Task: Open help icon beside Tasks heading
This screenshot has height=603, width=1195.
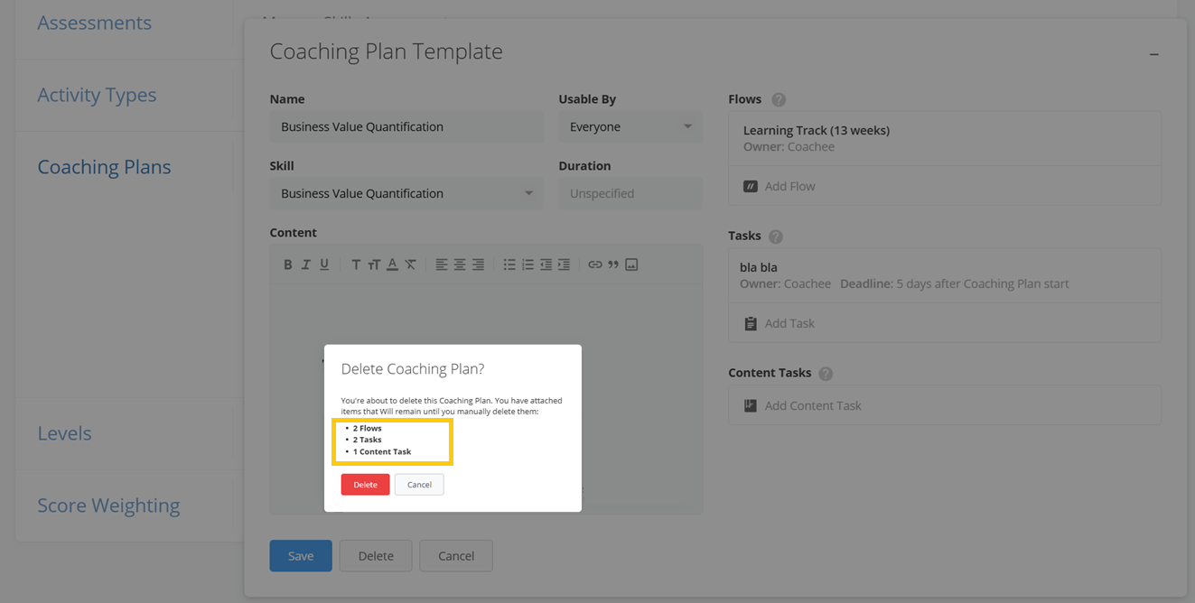Action: 775,237
